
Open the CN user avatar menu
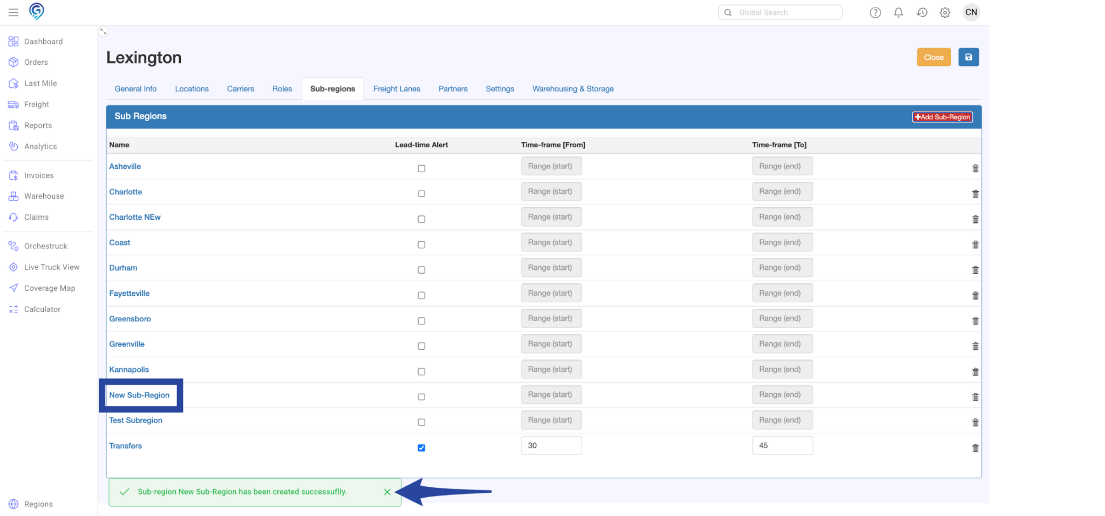(971, 12)
